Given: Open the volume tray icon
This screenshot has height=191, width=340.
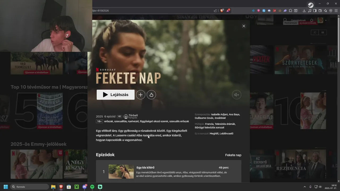Looking at the screenshot, I should 320,187.
